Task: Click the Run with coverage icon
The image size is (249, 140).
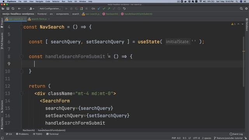Action: click(x=76, y=9)
